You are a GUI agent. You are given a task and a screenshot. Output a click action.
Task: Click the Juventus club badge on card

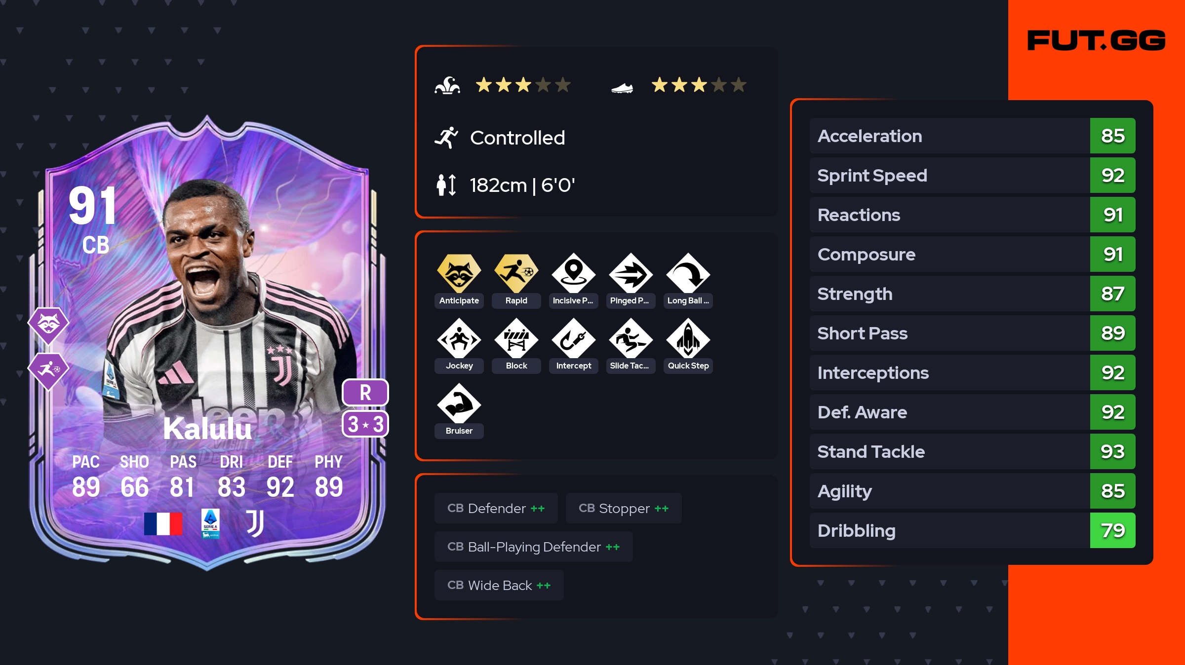(x=255, y=523)
